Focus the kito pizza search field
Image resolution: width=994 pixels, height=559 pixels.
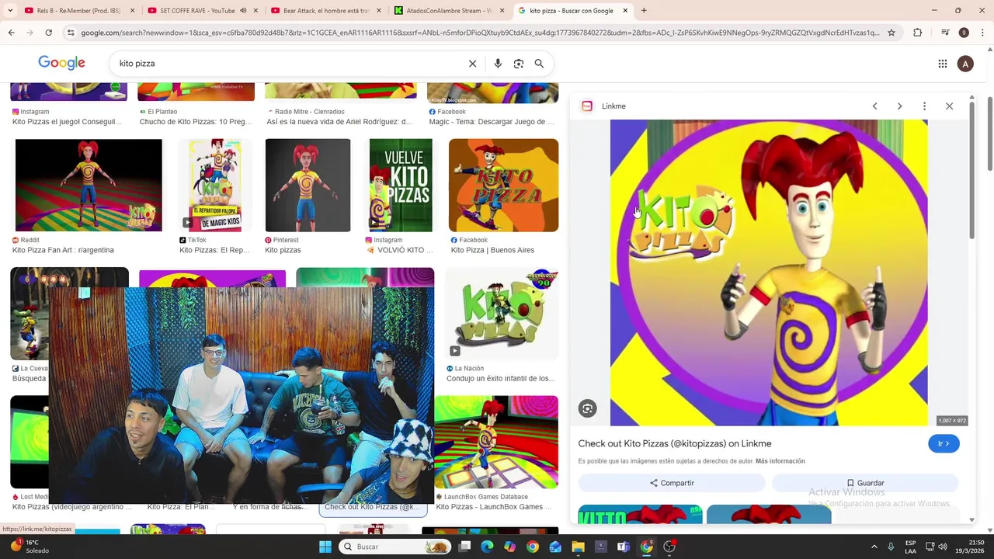287,64
